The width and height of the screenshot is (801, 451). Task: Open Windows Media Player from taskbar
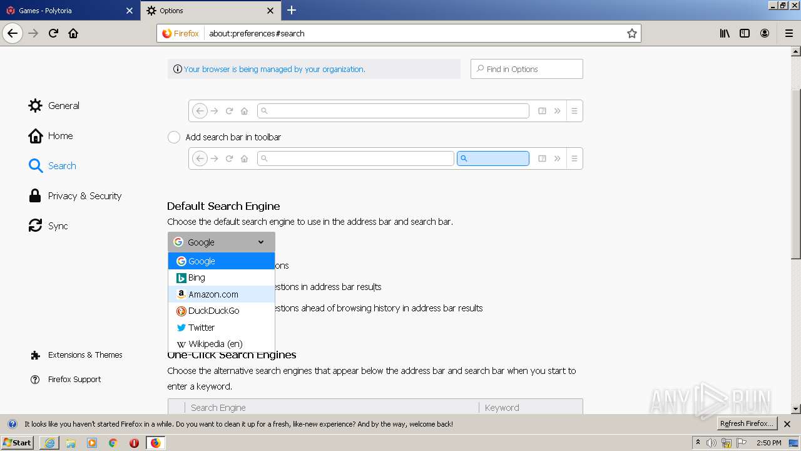click(x=92, y=443)
